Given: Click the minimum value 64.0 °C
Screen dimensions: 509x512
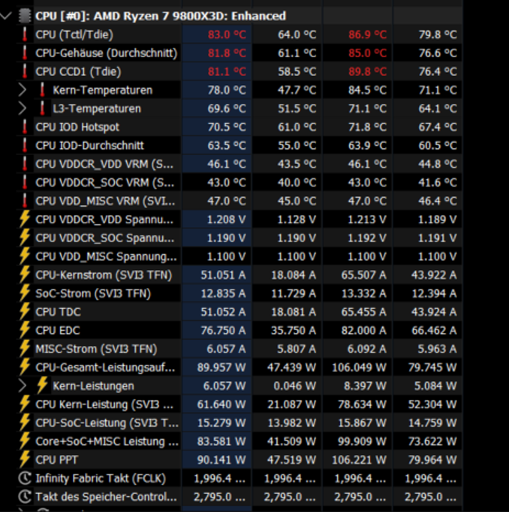Looking at the screenshot, I should coord(297,35).
